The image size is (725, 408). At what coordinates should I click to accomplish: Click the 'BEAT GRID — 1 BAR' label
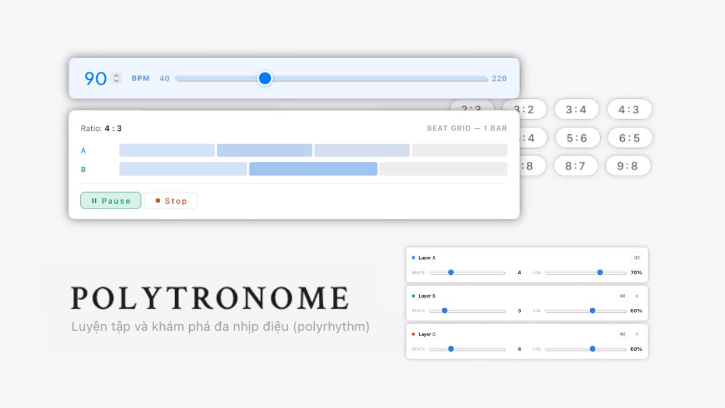(467, 129)
